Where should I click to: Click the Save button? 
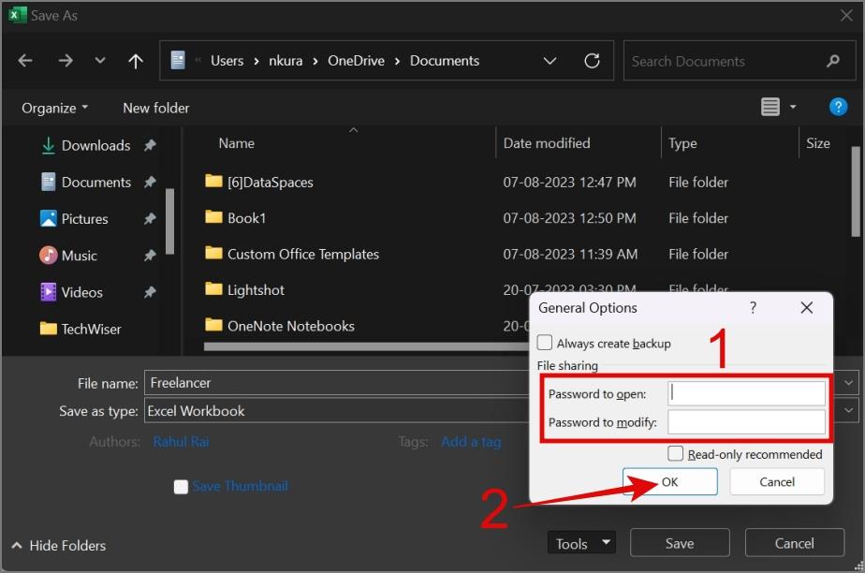pos(680,543)
